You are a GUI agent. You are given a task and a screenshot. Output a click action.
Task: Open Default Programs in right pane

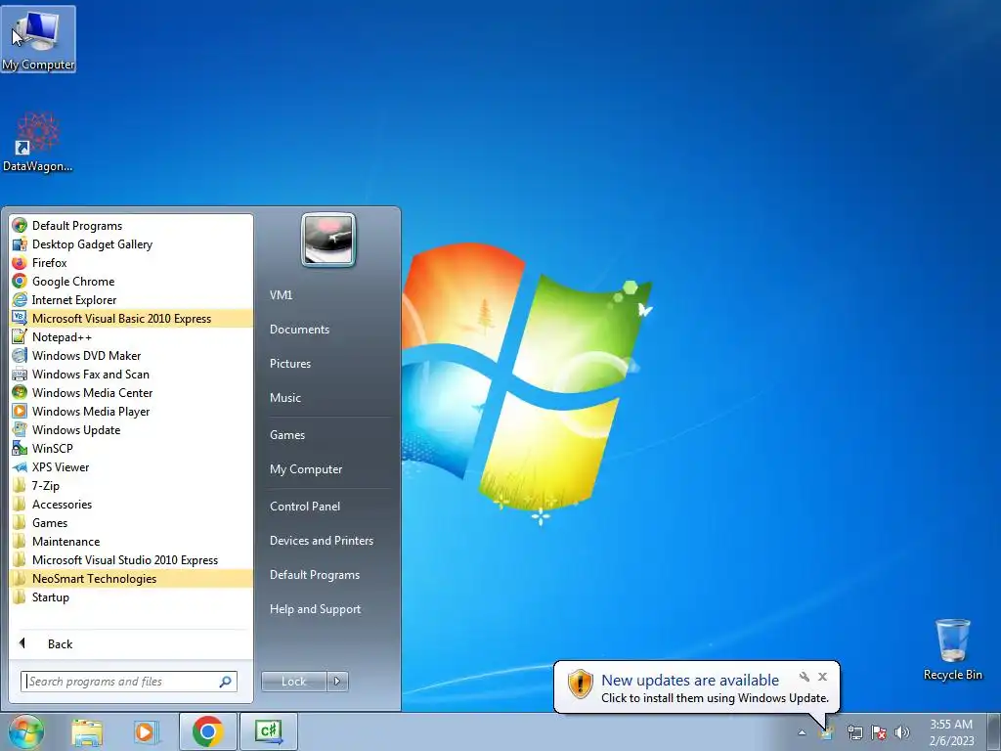(314, 575)
